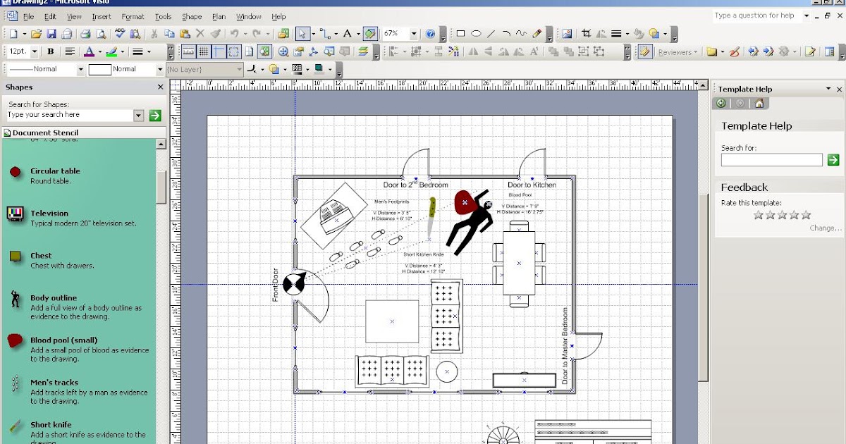Click the Template Help home button

coord(759,104)
